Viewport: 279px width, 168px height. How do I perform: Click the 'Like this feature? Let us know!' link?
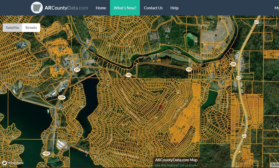point(176,165)
